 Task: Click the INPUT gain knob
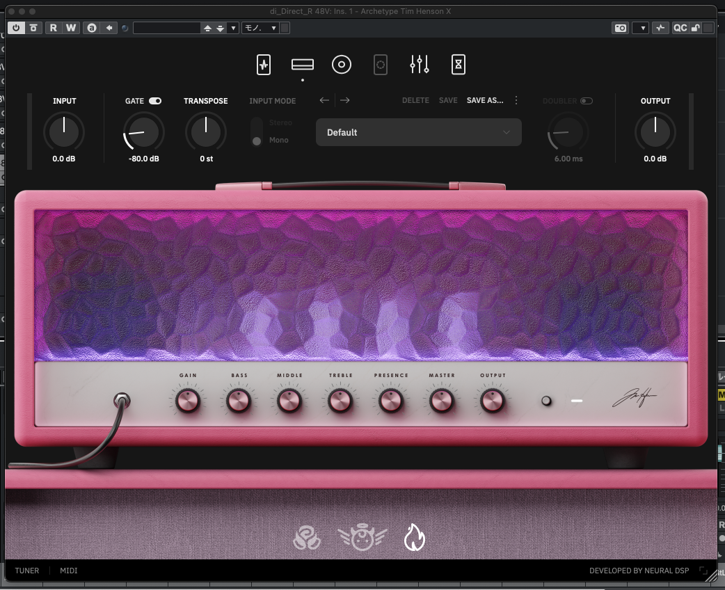pyautogui.click(x=64, y=131)
